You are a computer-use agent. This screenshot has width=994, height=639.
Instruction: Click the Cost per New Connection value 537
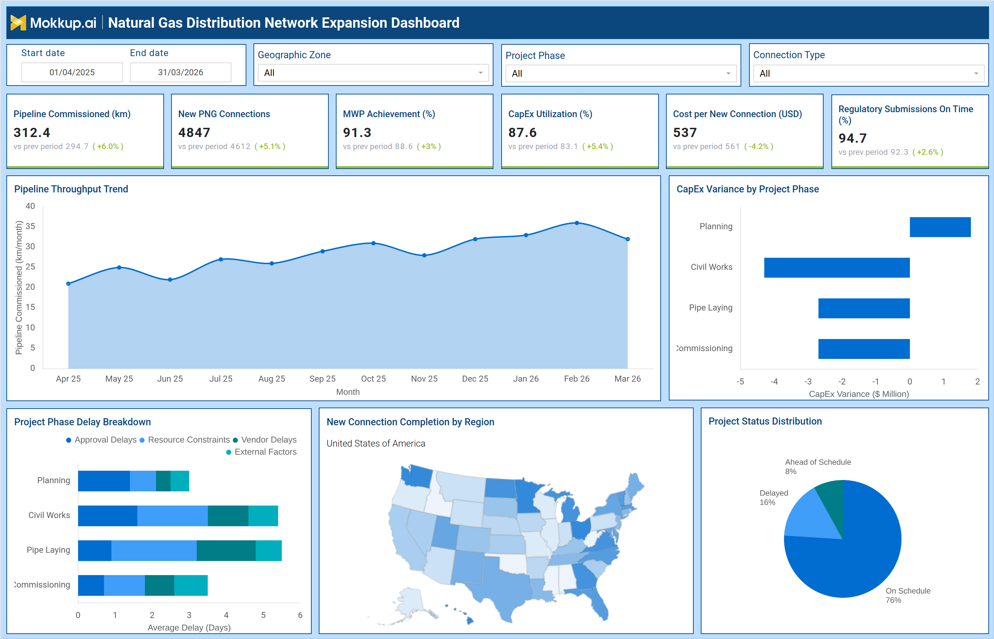click(x=685, y=132)
